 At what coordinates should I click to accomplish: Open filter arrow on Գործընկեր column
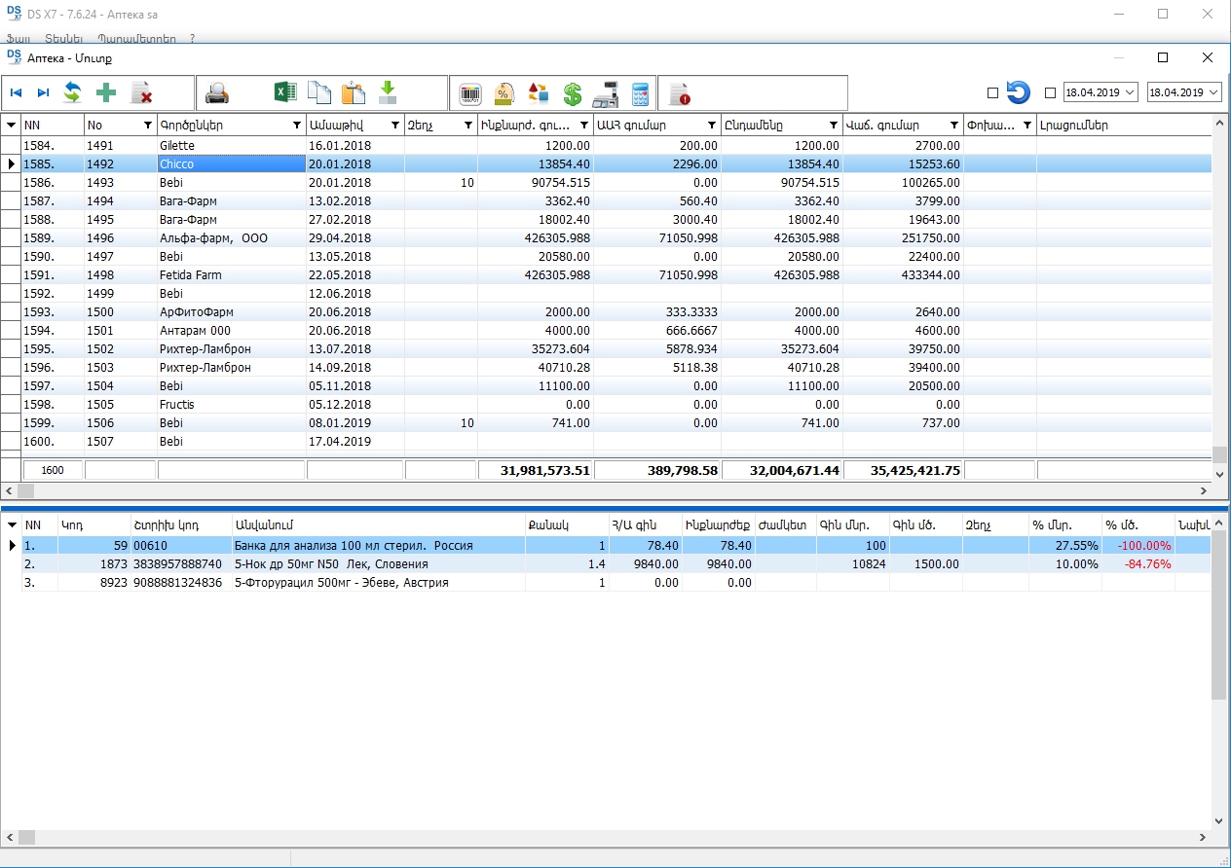click(x=297, y=126)
